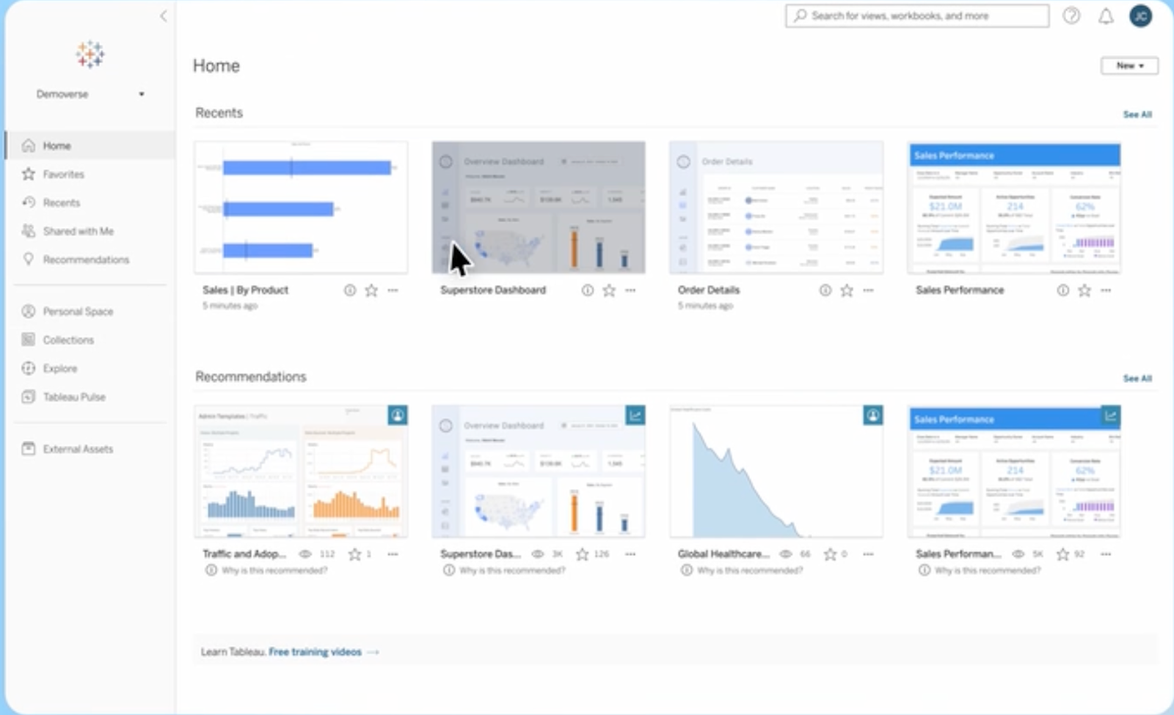
Task: Open Tableau Pulse from the sidebar
Action: (x=73, y=397)
